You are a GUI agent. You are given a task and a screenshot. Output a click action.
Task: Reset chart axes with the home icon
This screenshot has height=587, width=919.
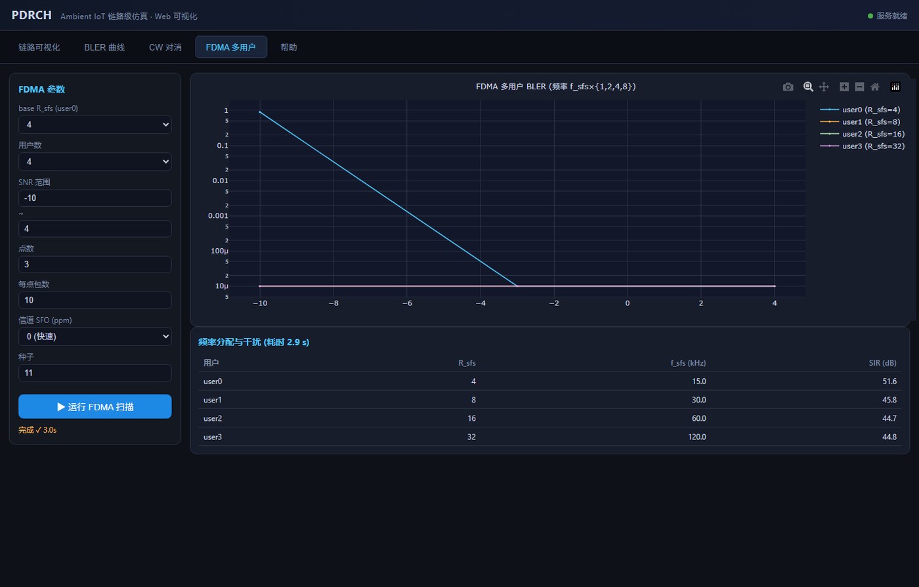pos(875,87)
